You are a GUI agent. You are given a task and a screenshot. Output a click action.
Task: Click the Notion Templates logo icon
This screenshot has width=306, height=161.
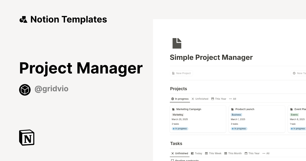23,19
